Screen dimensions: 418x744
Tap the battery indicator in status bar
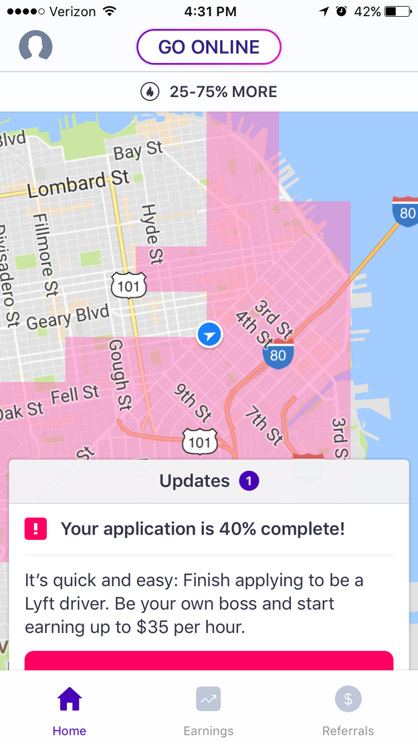click(399, 11)
